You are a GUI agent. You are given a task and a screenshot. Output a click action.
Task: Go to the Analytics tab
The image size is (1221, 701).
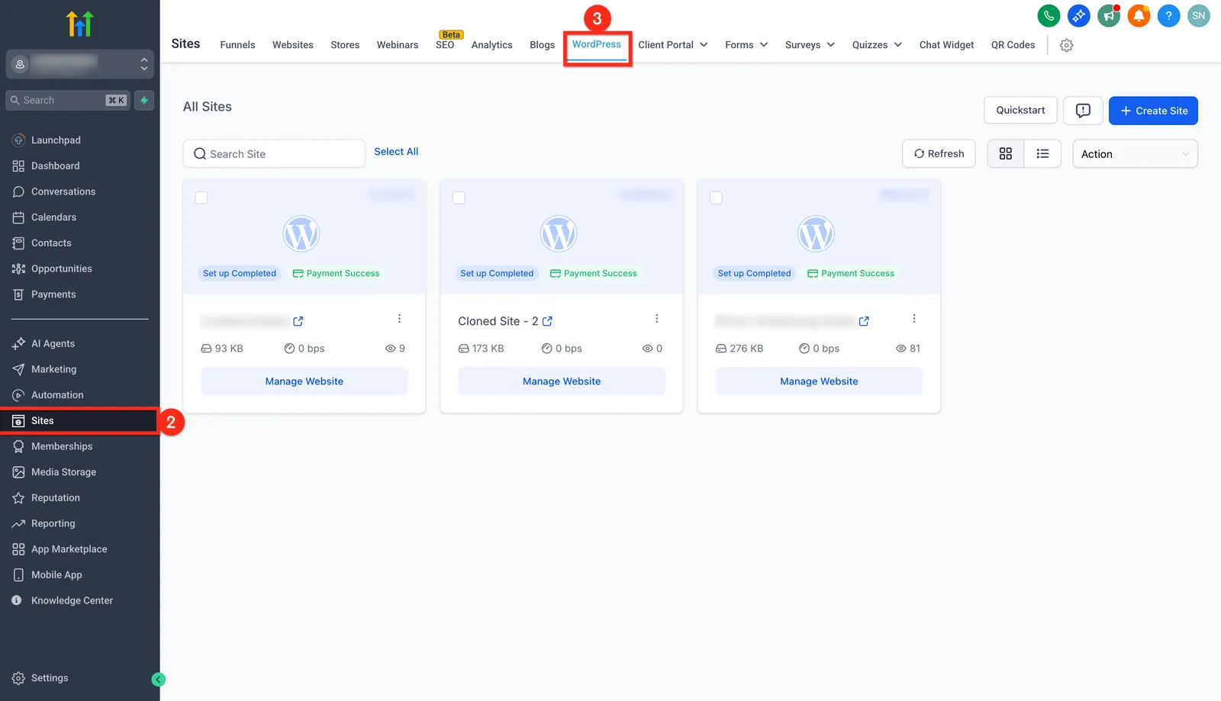491,45
